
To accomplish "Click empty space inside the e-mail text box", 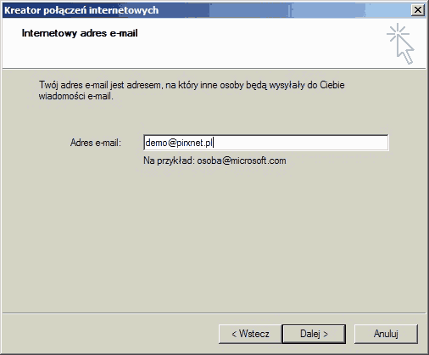I will pyautogui.click(x=299, y=143).
